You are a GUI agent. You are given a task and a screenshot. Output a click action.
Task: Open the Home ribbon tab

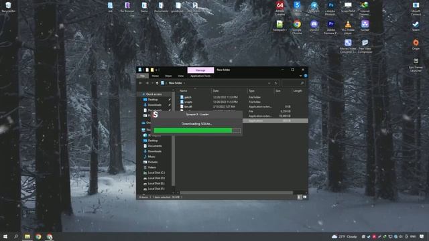coord(155,76)
